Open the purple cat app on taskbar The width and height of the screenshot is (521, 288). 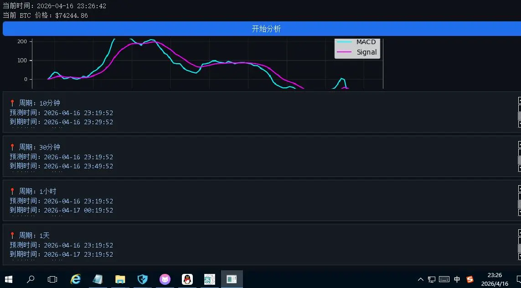tap(165, 279)
